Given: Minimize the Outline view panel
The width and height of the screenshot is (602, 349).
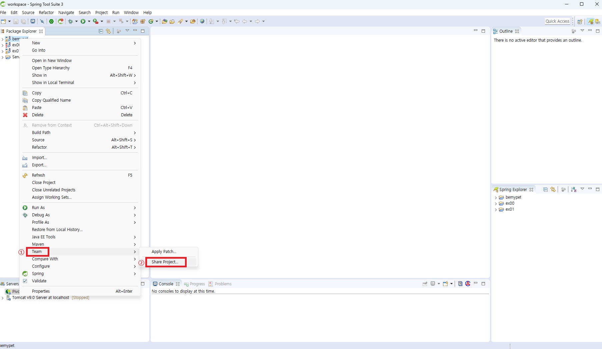Looking at the screenshot, I should (590, 31).
